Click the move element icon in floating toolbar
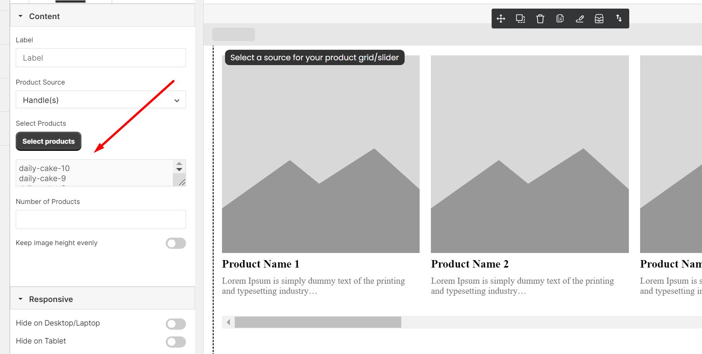 point(501,19)
